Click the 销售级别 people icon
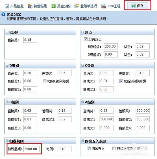157x159 pixels. tap(30, 6)
